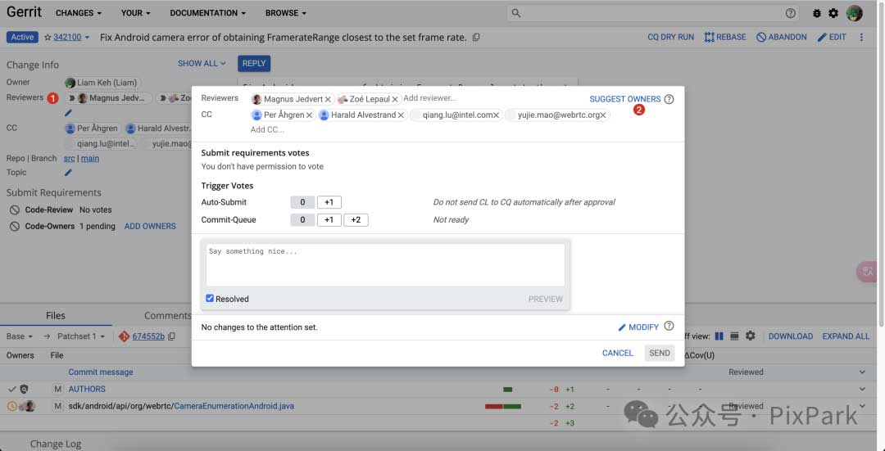This screenshot has height=451, width=885.
Task: Click the diff preferences gear icon
Action: [x=750, y=336]
